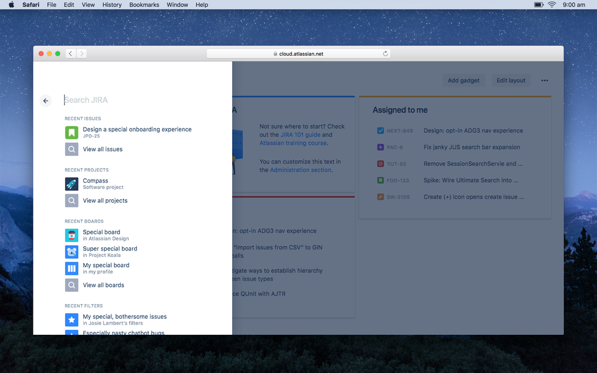Click the YUT-93 bug icon
597x373 pixels.
click(x=380, y=164)
